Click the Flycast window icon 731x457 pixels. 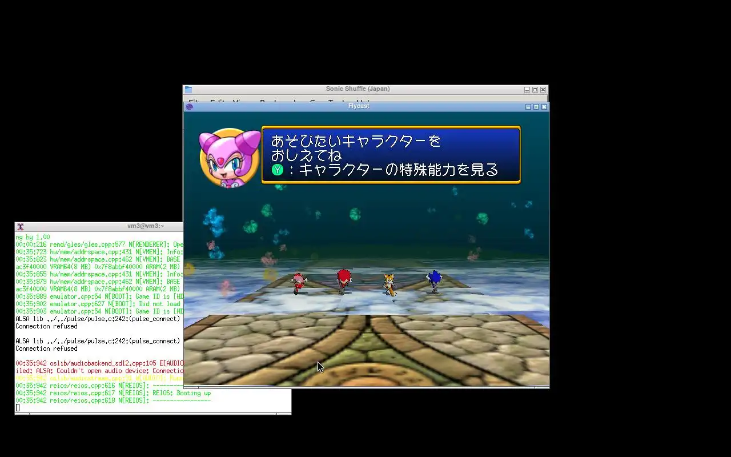pyautogui.click(x=190, y=106)
